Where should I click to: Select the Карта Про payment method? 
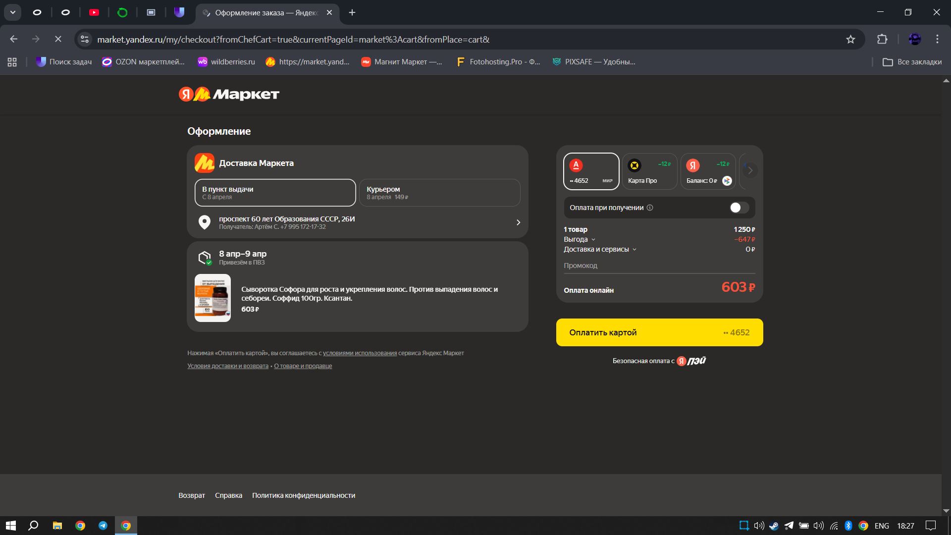(x=649, y=171)
